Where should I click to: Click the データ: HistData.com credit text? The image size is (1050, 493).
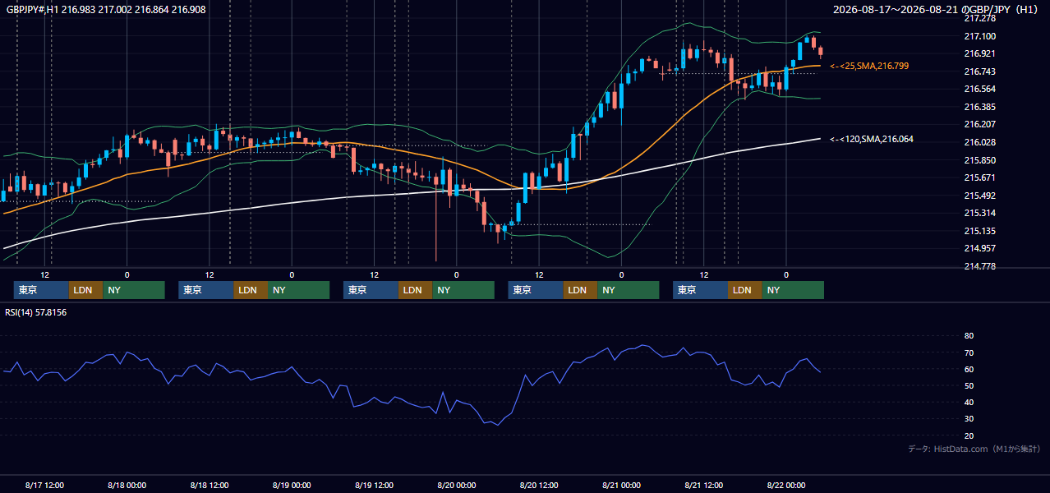point(974,449)
